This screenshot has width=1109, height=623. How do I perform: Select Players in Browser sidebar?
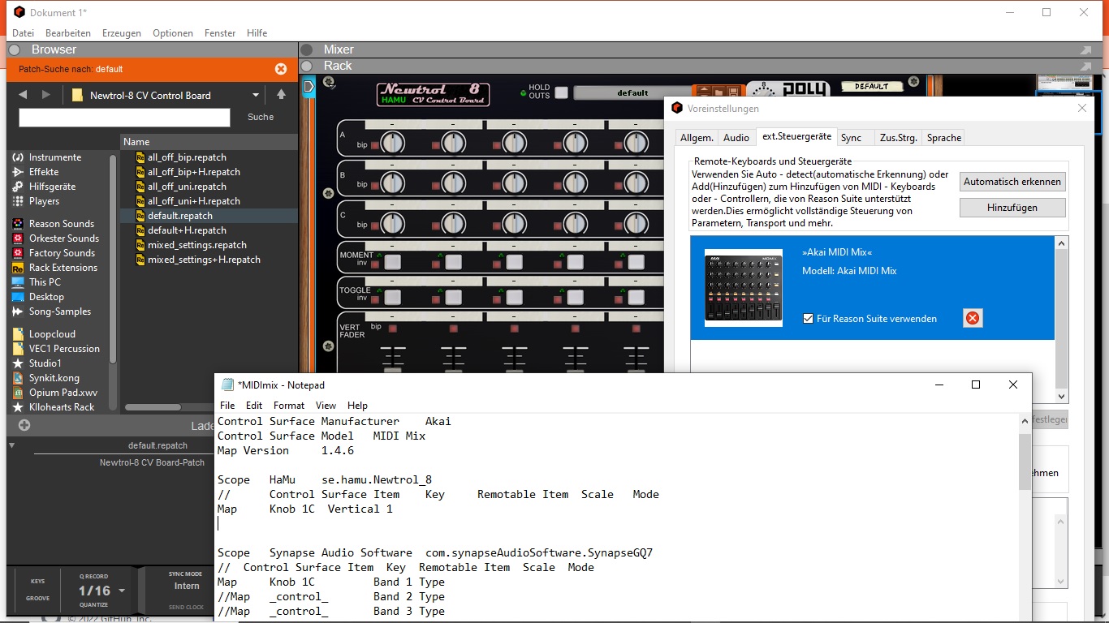point(36,201)
